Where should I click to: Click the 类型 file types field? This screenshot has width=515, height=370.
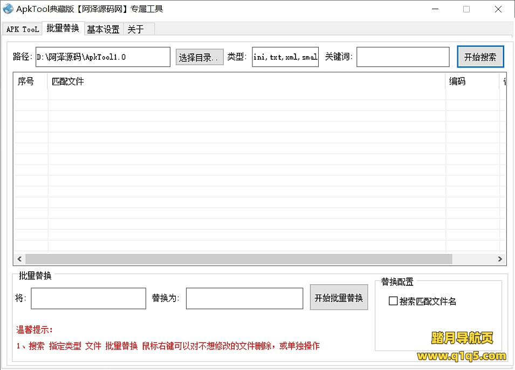(x=285, y=57)
